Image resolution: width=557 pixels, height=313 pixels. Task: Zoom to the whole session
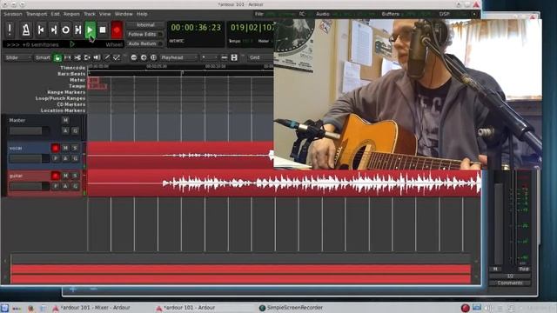[153, 57]
